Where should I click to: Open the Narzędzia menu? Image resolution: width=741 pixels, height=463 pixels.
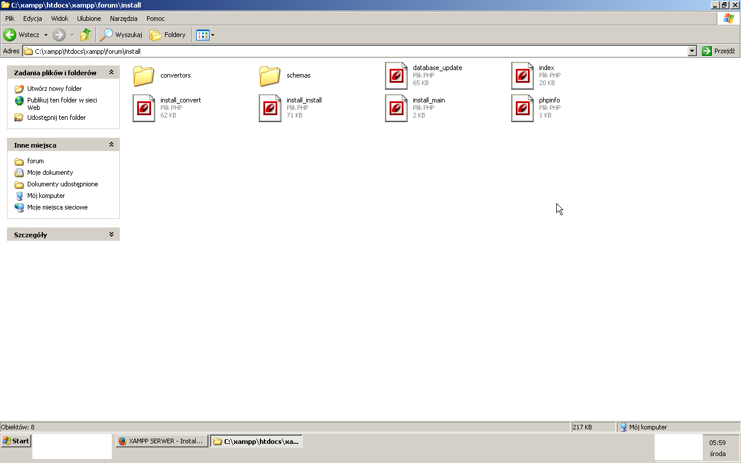124,19
